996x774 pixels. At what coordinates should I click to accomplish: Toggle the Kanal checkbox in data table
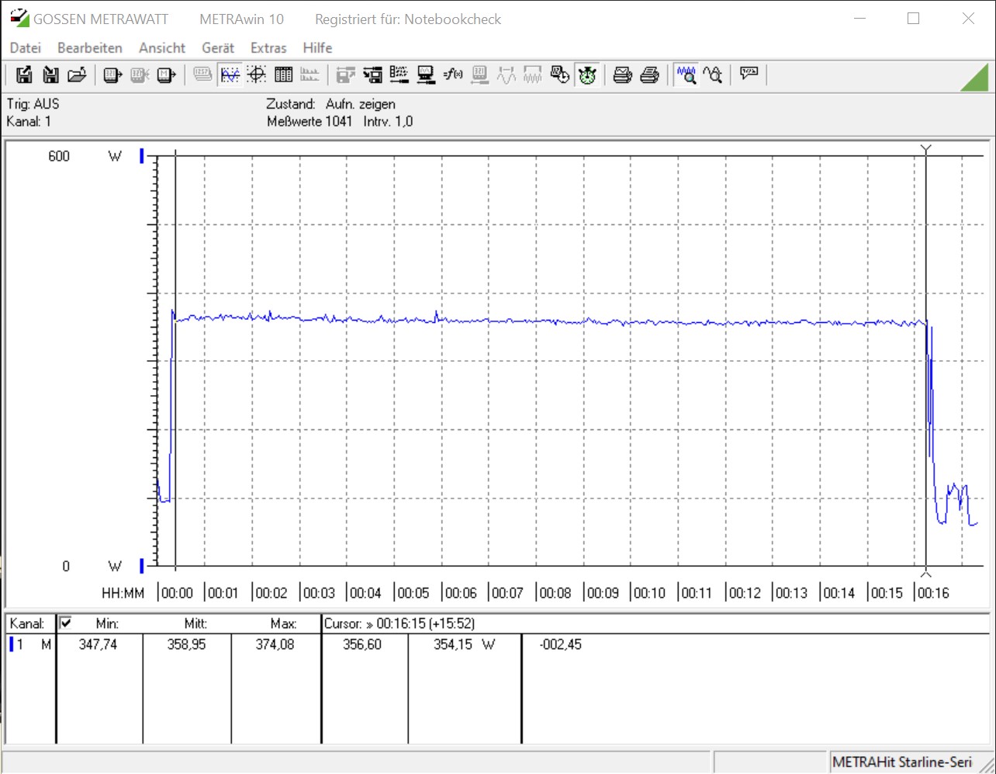(66, 623)
